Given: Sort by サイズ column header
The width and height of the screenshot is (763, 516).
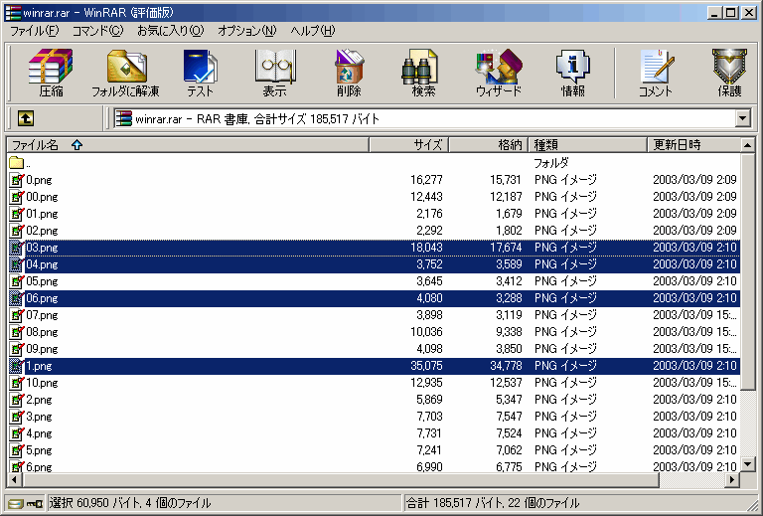Looking at the screenshot, I should pyautogui.click(x=409, y=145).
